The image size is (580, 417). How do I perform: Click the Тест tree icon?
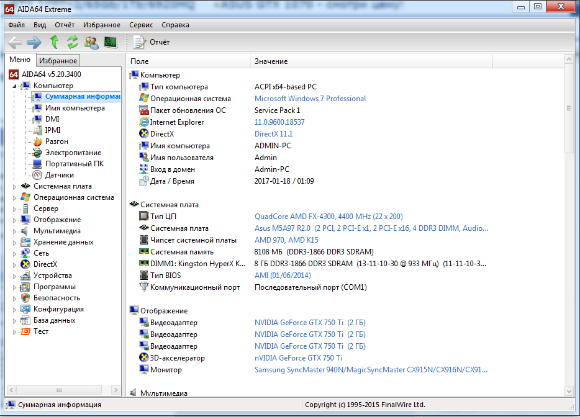(25, 331)
